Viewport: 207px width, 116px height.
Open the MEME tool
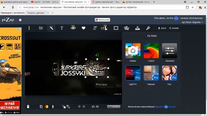point(137,28)
